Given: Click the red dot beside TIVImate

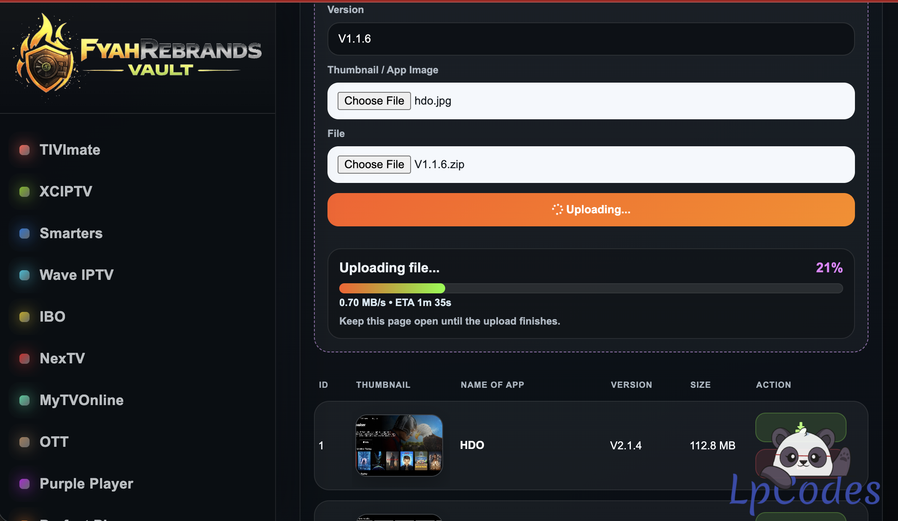Looking at the screenshot, I should click(x=24, y=150).
